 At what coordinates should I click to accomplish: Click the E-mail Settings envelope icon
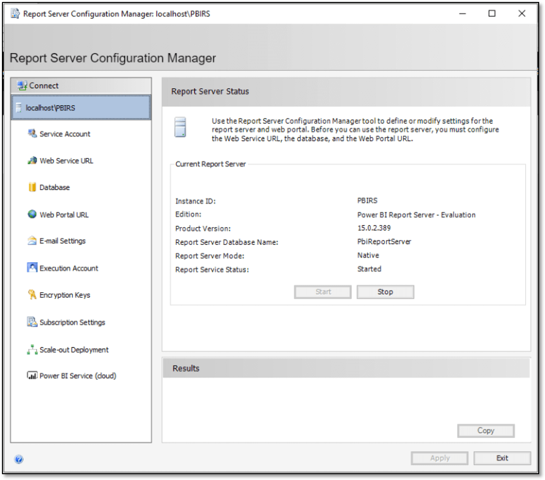(x=32, y=240)
